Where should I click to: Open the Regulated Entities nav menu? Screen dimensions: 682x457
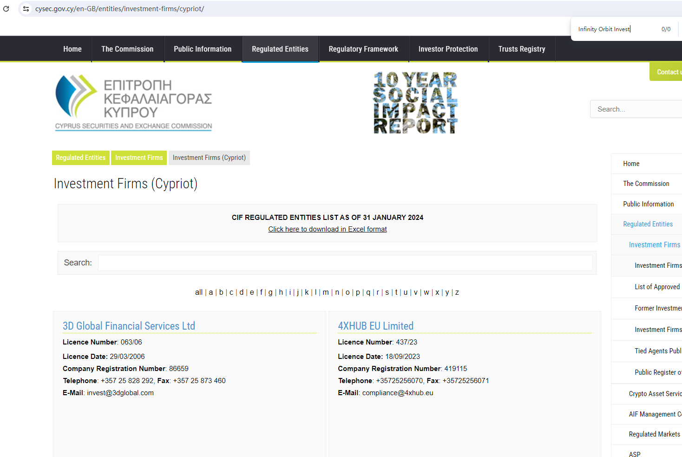tap(280, 49)
